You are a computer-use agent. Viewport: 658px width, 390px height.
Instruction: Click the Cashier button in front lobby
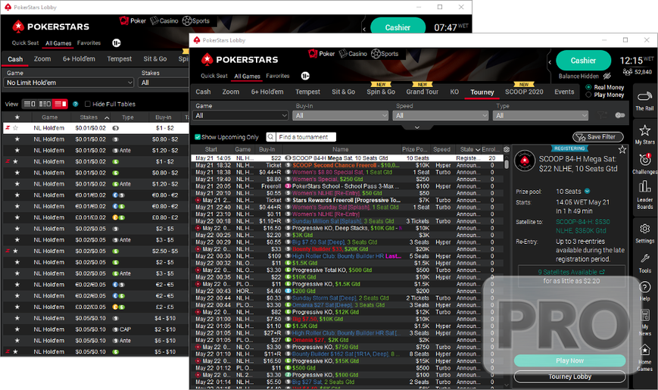pos(583,61)
